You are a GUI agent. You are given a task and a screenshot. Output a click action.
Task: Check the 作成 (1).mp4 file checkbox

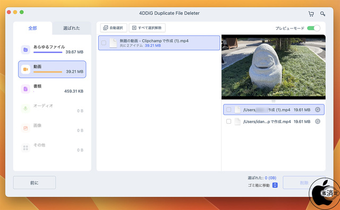228,110
